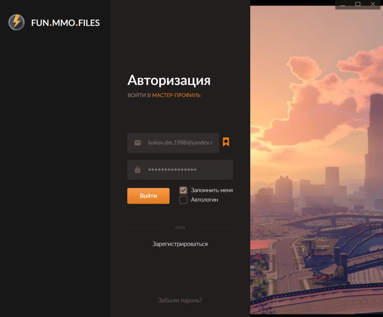Click the Автологин label text
Viewport: 383px width, 317px height.
[x=204, y=200]
